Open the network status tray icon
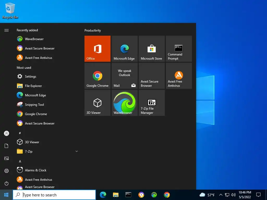 point(227,195)
